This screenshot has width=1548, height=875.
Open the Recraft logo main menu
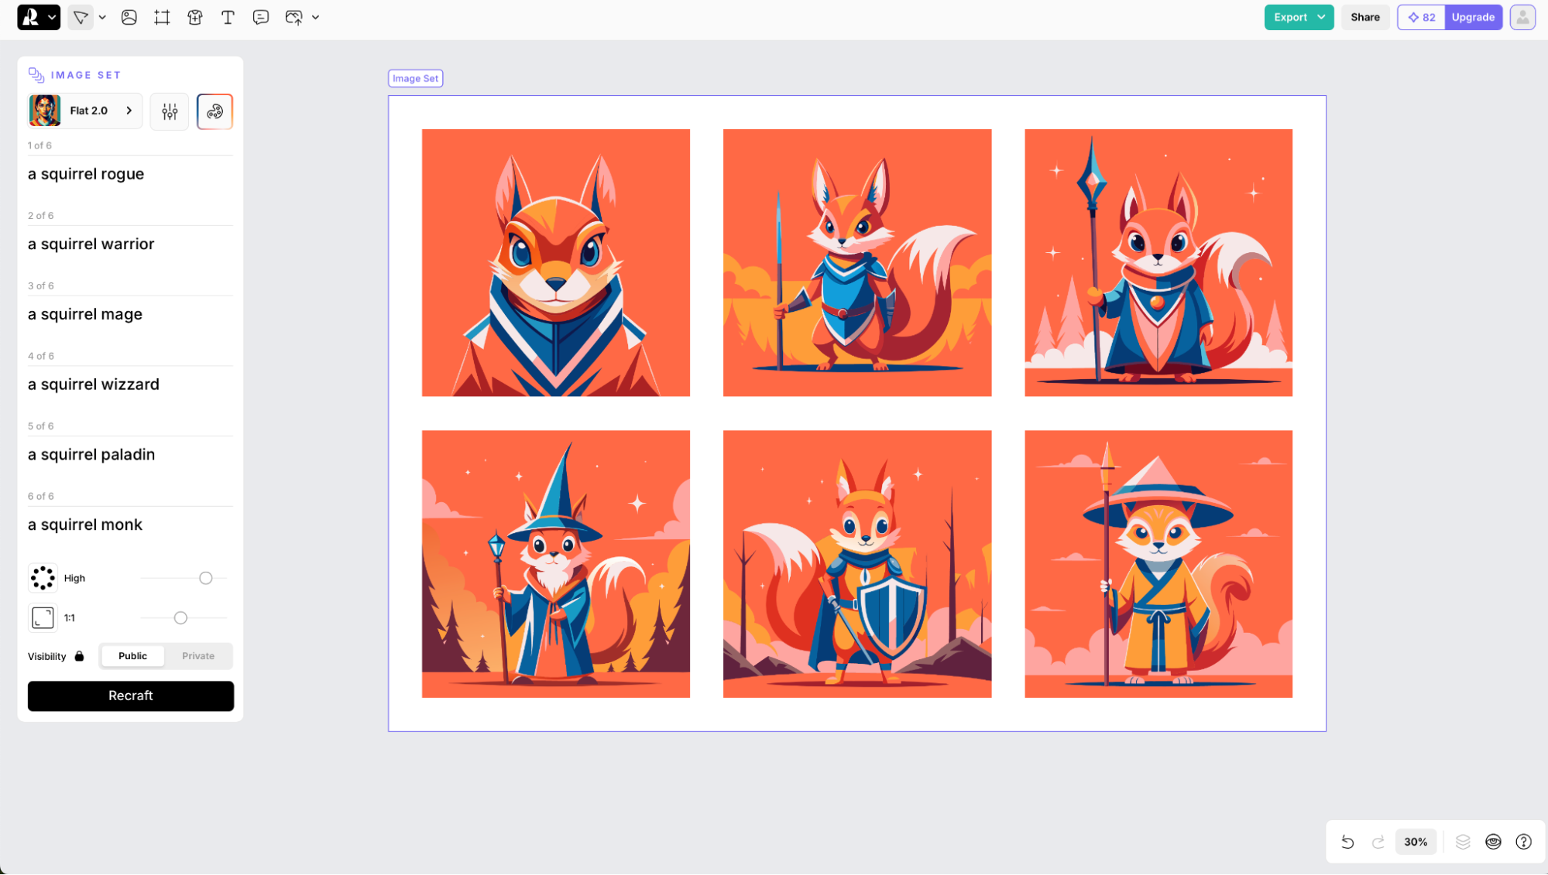pos(39,17)
